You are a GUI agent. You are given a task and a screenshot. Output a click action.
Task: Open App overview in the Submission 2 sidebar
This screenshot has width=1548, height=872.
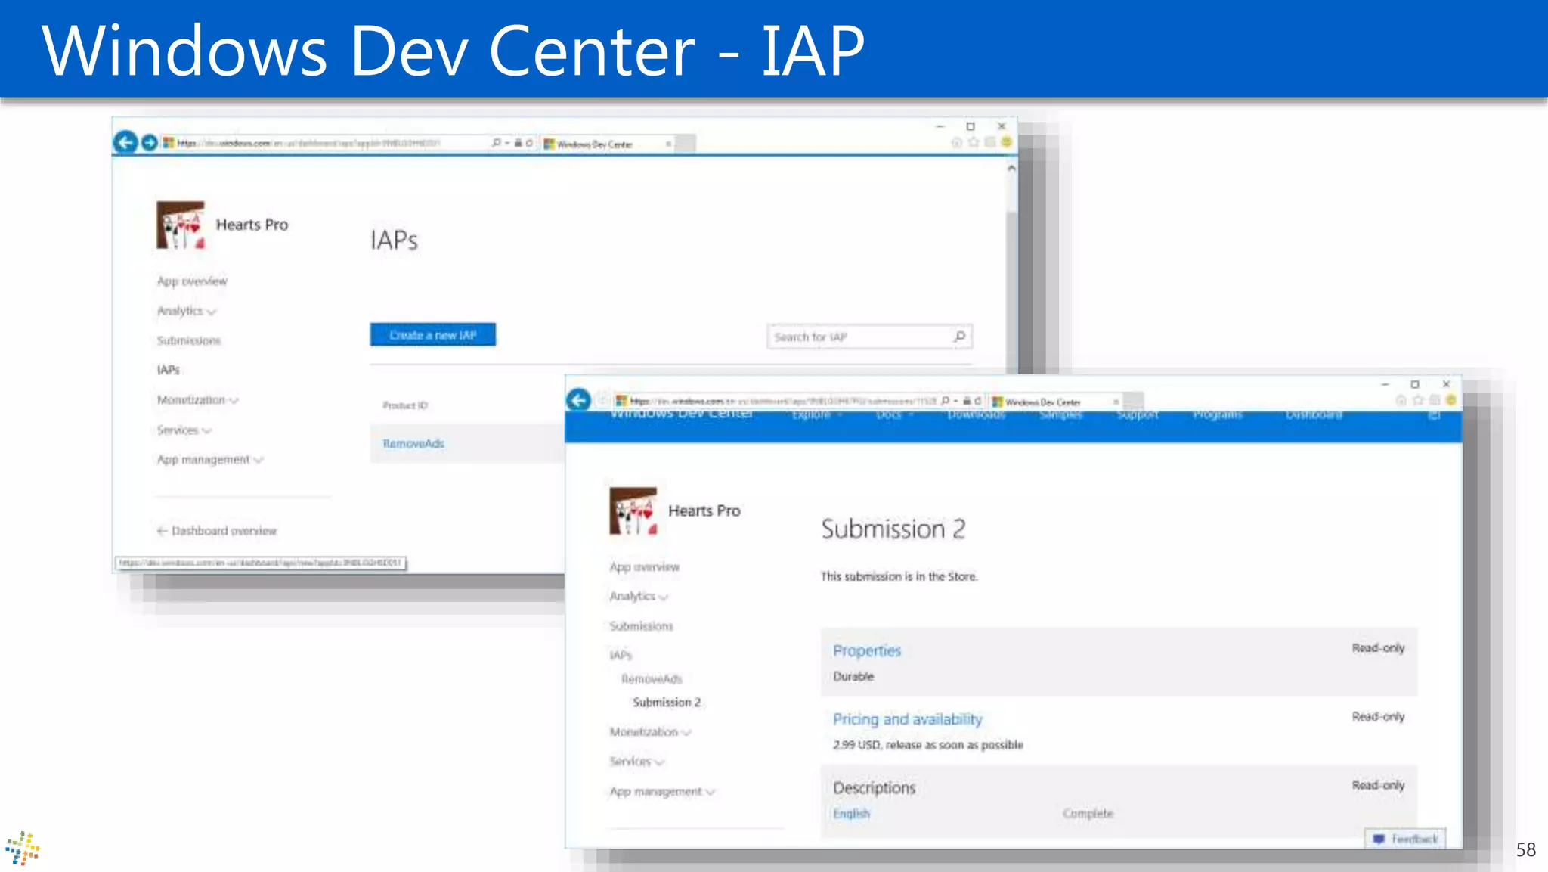click(645, 567)
